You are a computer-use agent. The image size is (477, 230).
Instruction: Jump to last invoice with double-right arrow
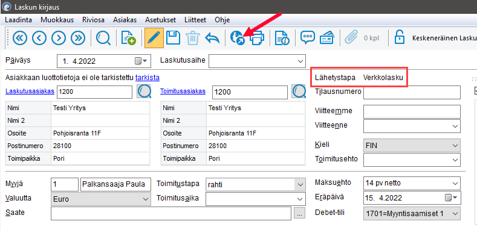point(78,38)
